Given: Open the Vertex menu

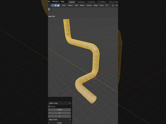Looking at the screenshot, I should (89, 5).
